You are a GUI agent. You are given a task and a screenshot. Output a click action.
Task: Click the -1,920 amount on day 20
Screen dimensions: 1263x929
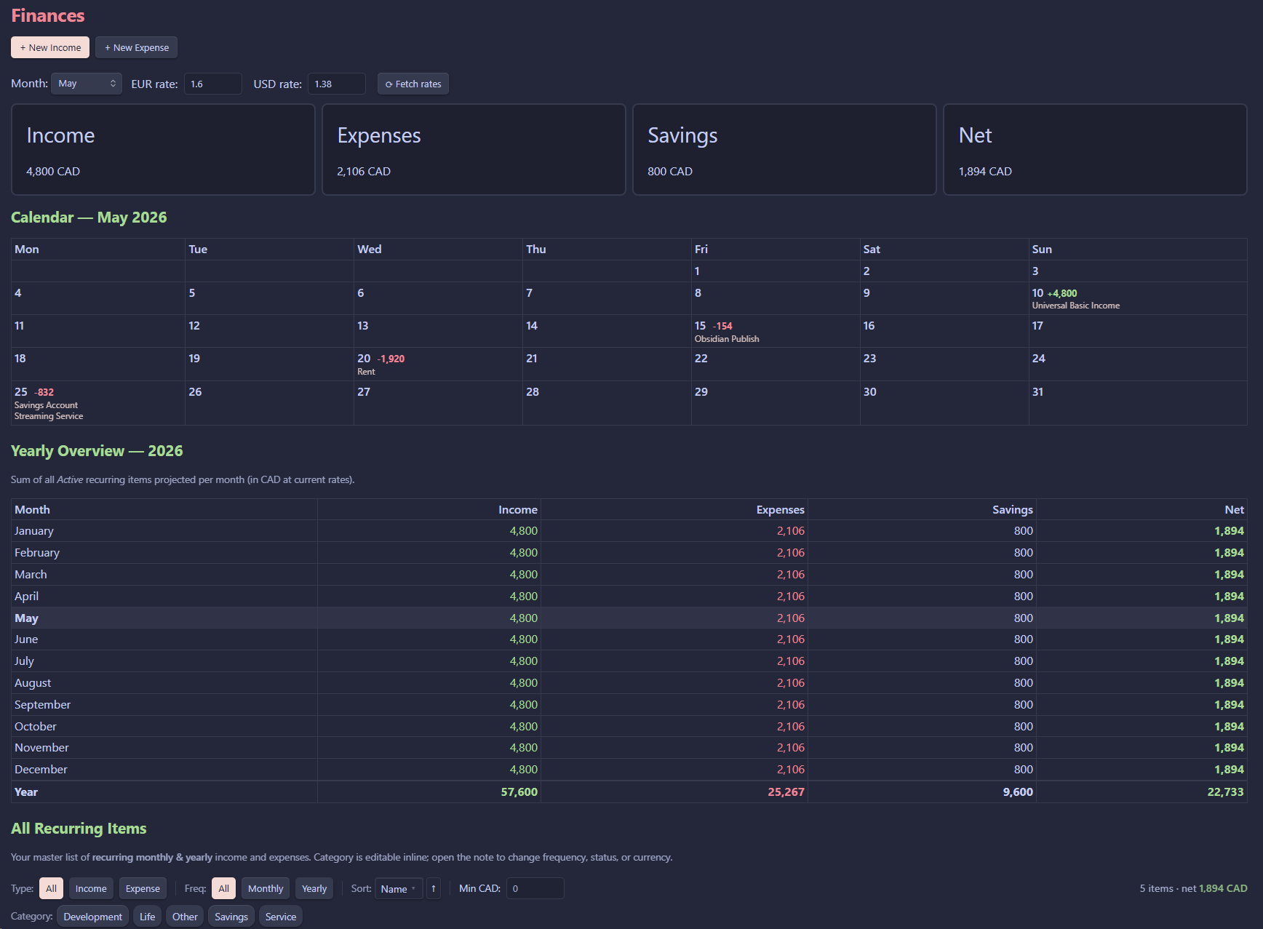pyautogui.click(x=391, y=359)
